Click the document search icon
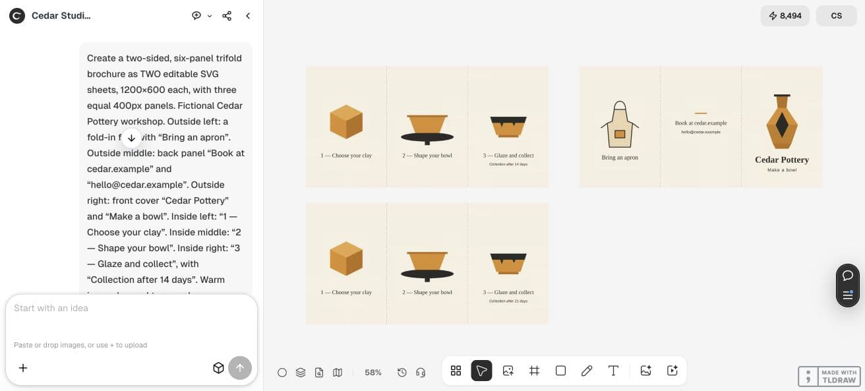The height and width of the screenshot is (391, 865). click(x=319, y=373)
